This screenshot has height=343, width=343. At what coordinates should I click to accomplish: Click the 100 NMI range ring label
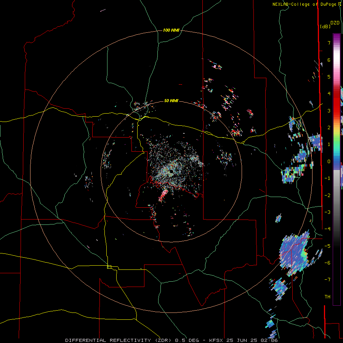171,30
